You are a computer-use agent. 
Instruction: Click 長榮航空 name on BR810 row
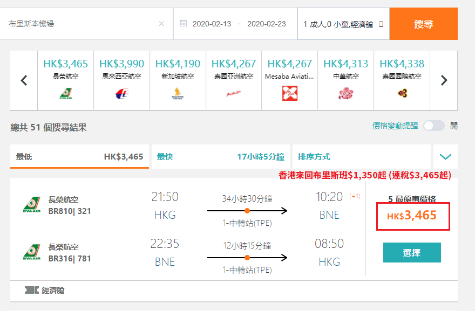[x=64, y=199]
